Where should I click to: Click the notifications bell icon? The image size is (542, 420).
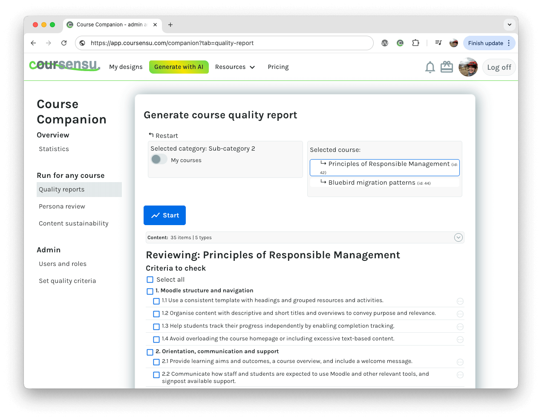pyautogui.click(x=430, y=67)
